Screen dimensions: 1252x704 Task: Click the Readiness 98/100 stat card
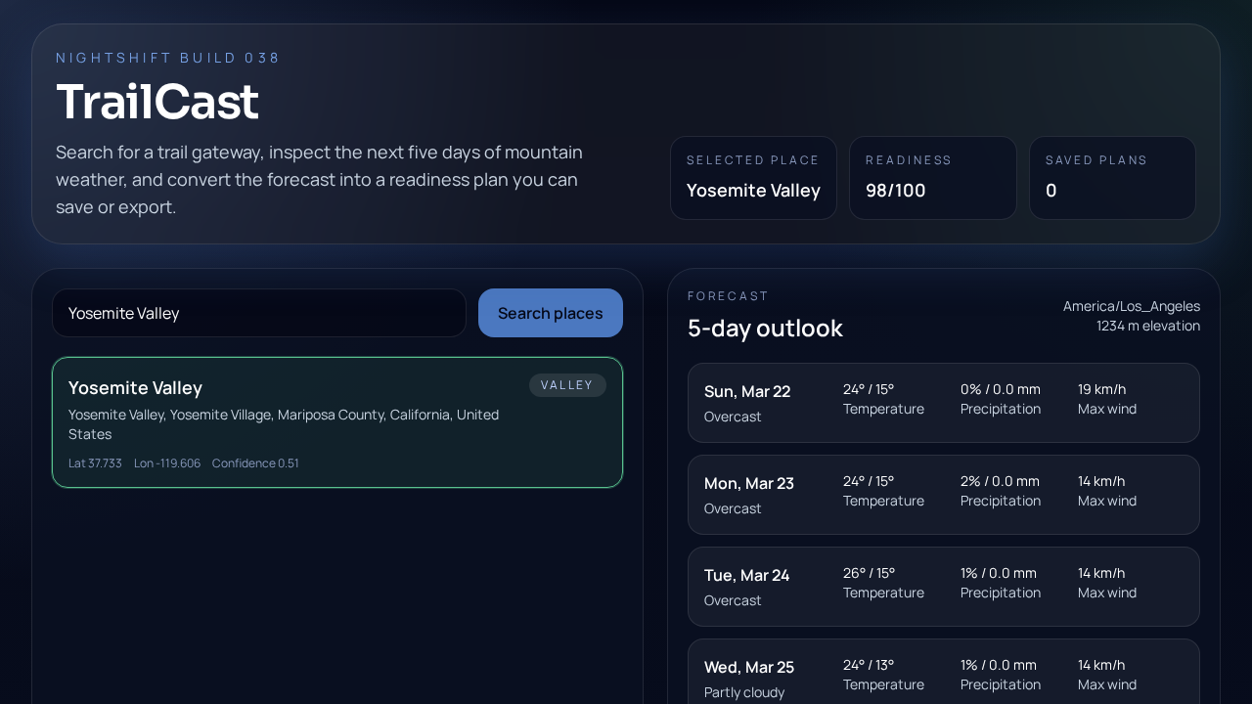(932, 178)
